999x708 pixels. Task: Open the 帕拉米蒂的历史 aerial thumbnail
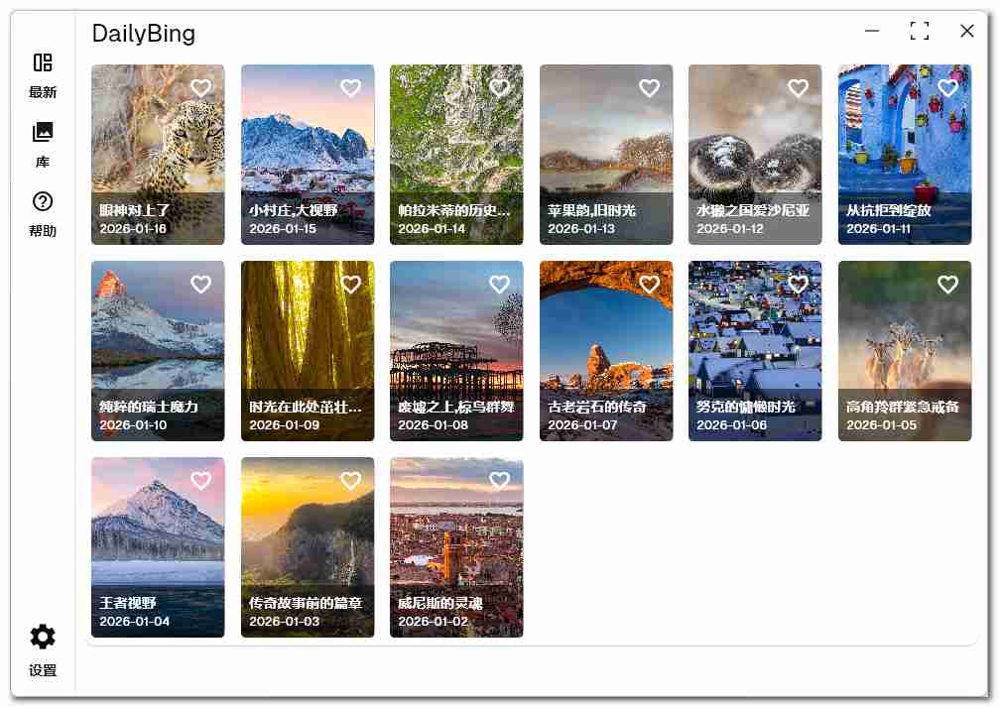pos(456,149)
